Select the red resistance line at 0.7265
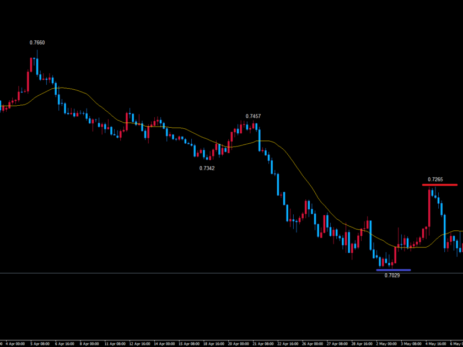 pyautogui.click(x=440, y=185)
